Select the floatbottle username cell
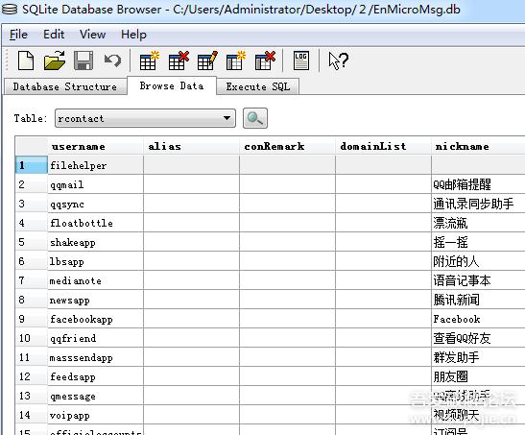Image resolution: width=525 pixels, height=435 pixels. pos(95,223)
